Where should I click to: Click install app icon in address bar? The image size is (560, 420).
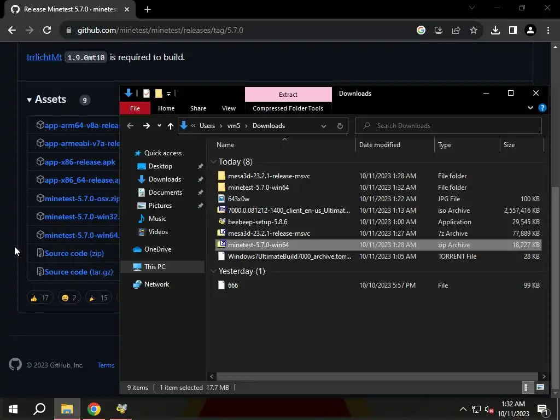point(439,30)
